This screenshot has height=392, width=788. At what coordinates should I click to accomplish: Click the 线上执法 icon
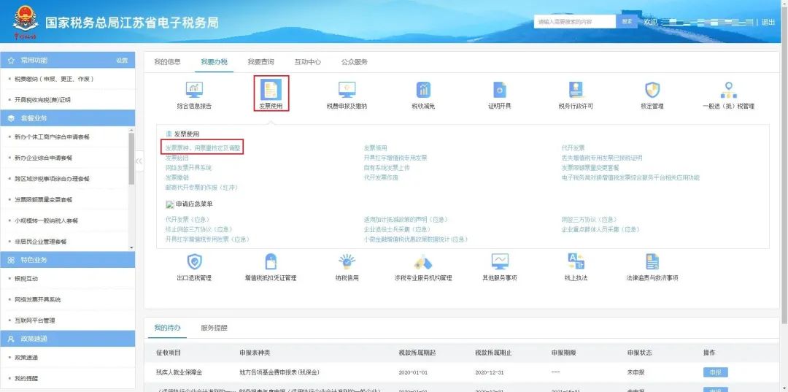click(x=576, y=262)
